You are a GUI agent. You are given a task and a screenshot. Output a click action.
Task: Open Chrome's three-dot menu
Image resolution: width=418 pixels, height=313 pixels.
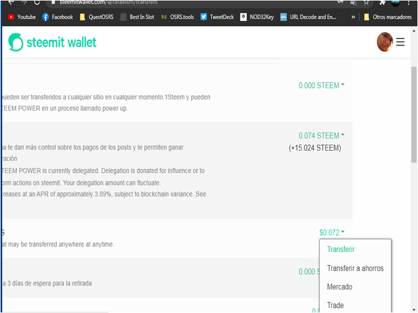409,2
